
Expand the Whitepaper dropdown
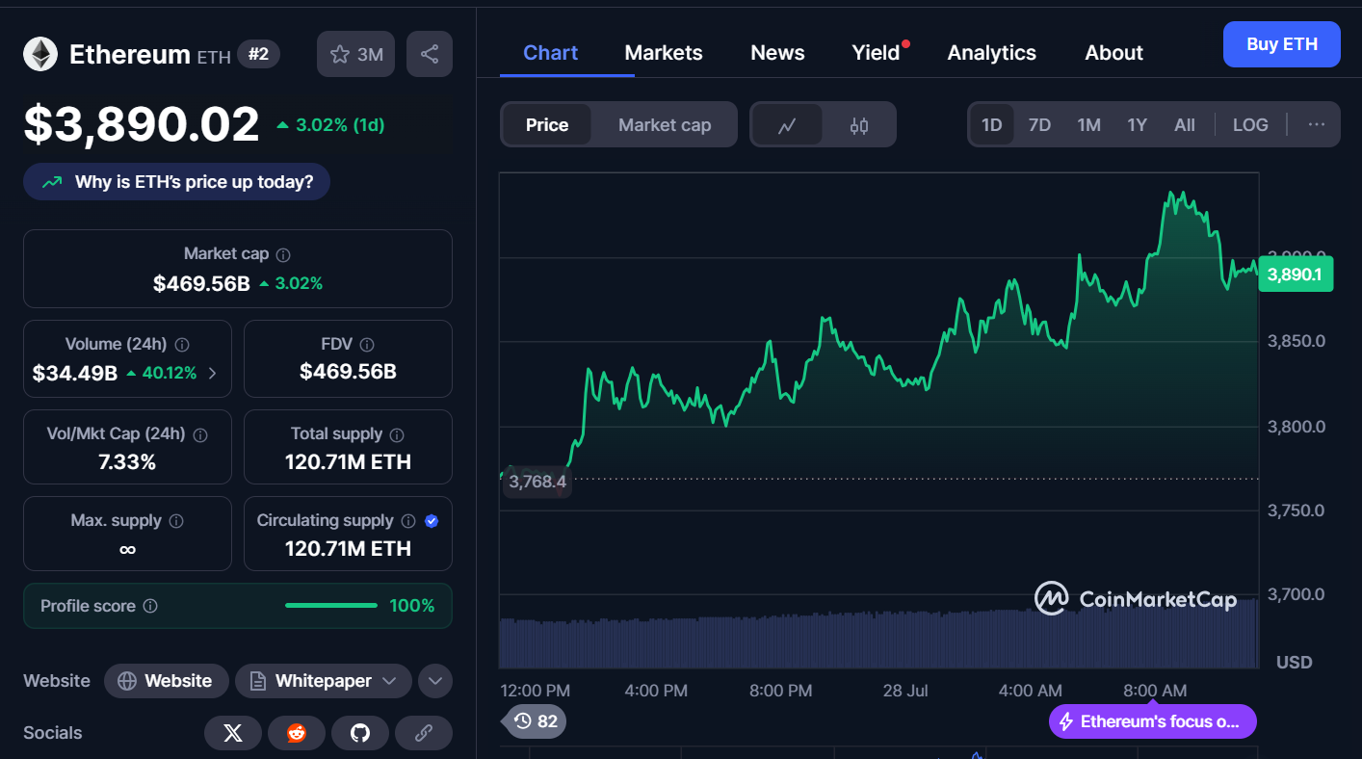pyautogui.click(x=389, y=681)
